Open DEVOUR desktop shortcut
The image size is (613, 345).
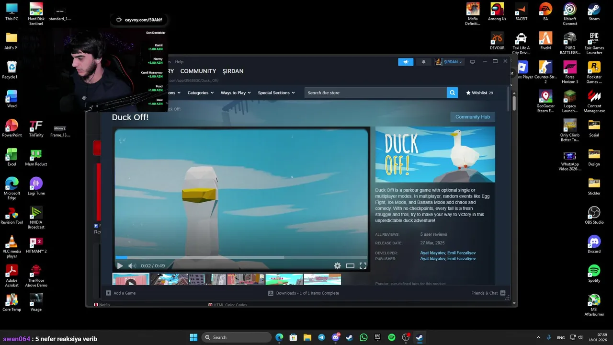tap(497, 41)
